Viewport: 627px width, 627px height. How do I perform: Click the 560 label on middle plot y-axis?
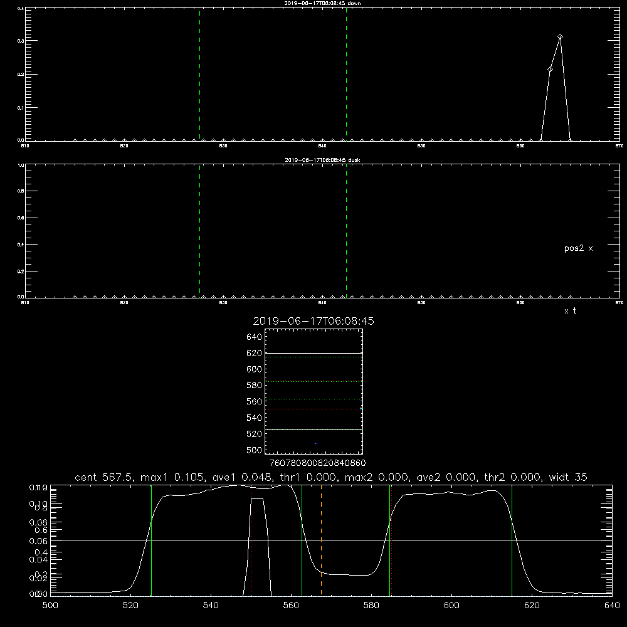click(x=254, y=401)
